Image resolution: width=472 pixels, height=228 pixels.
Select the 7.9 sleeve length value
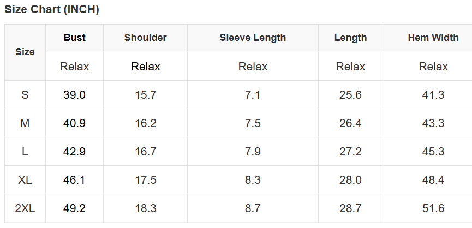coord(253,152)
